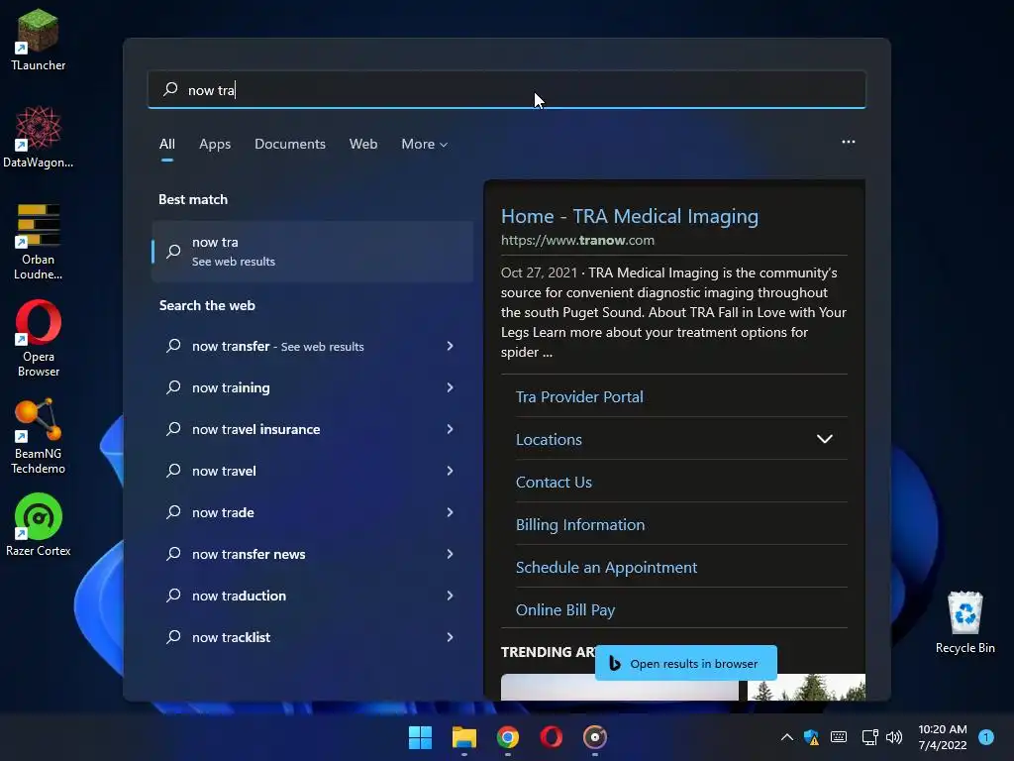Viewport: 1014px width, 761px height.
Task: Choose 'now transfer news' suggestion
Action: [x=312, y=554]
